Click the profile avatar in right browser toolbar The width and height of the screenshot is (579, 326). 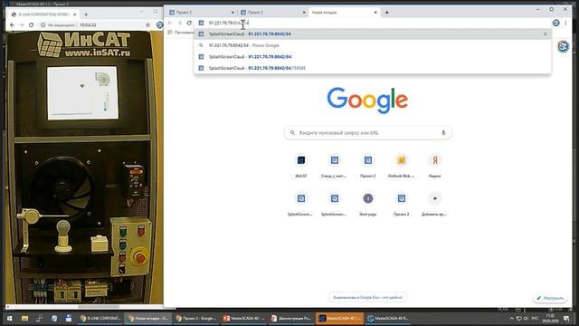point(555,23)
